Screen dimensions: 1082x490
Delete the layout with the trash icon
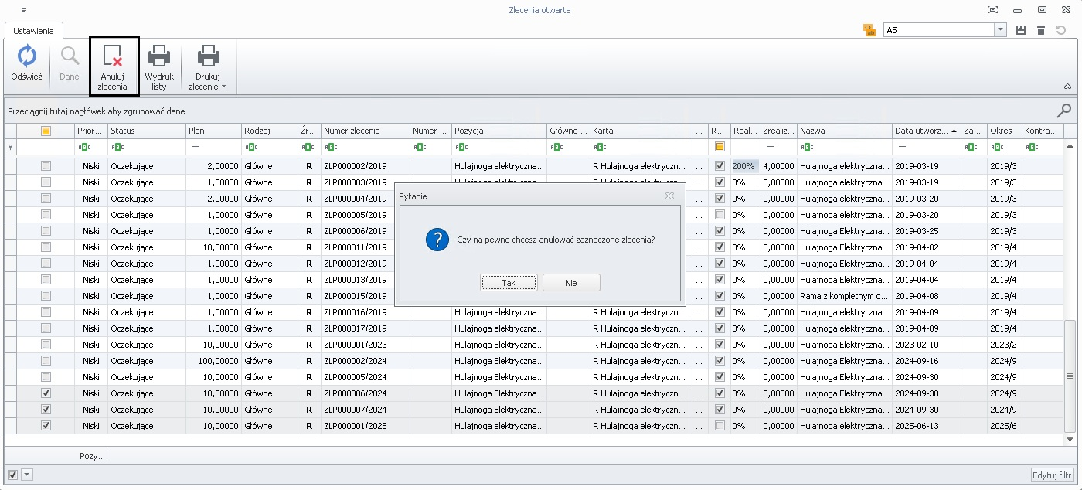click(1041, 30)
